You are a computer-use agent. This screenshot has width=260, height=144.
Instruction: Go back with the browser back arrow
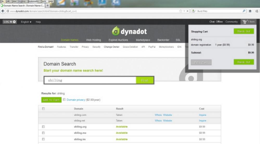3,11
